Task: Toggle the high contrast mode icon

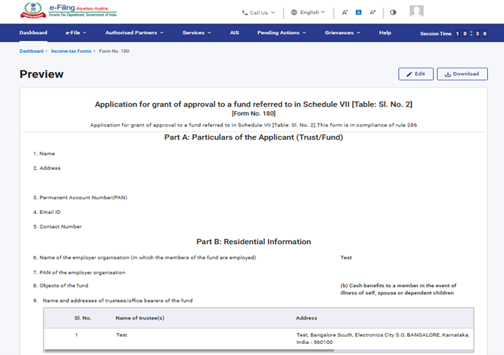Action: tap(393, 12)
